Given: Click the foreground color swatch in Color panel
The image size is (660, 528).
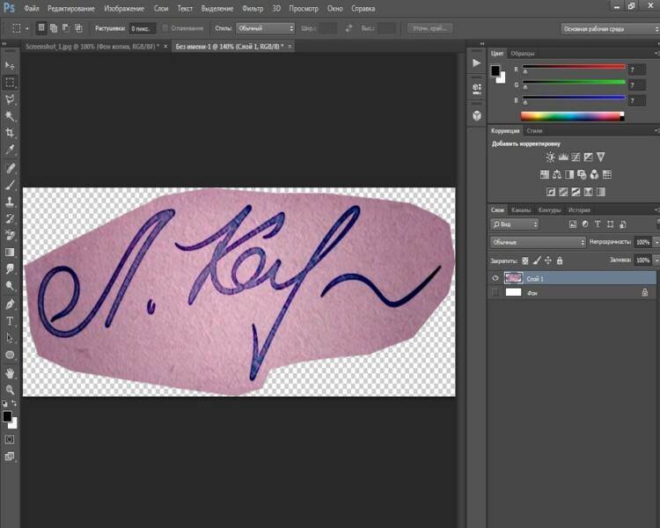Looking at the screenshot, I should (x=495, y=70).
